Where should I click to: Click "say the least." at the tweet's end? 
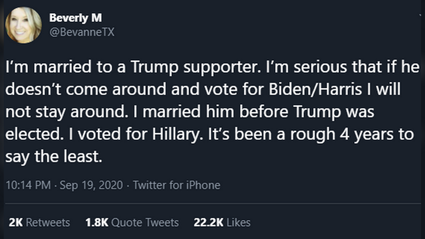click(54, 157)
